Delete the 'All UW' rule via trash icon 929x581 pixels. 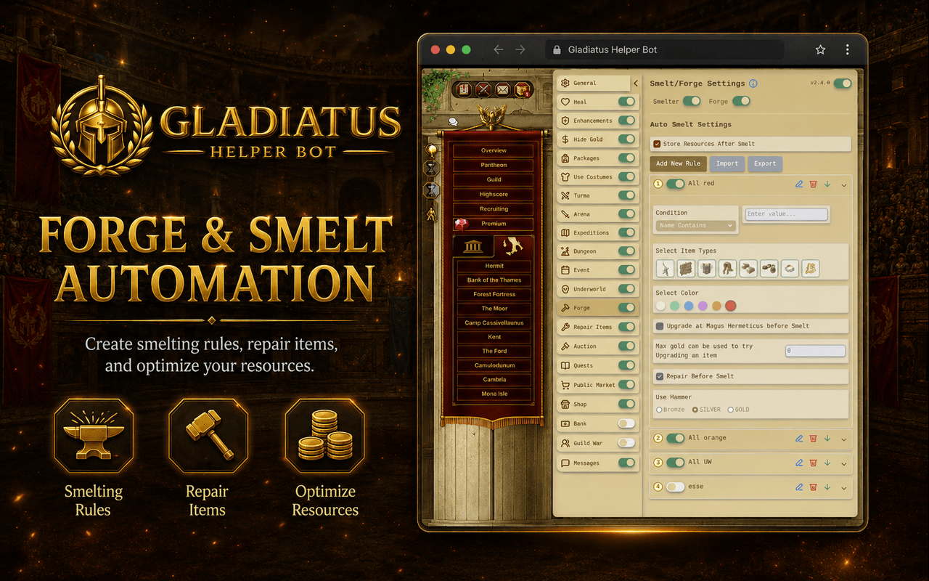pyautogui.click(x=813, y=463)
